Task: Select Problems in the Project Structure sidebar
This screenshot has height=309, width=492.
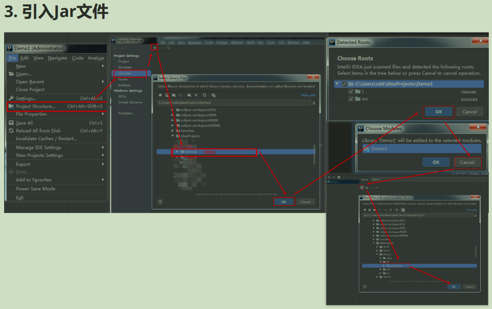Action: pos(125,114)
